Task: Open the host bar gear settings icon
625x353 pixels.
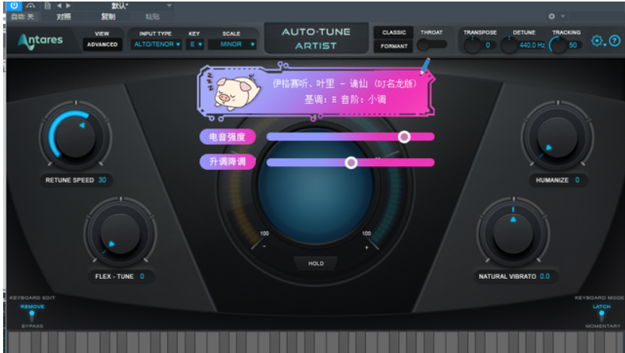Action: coord(552,16)
